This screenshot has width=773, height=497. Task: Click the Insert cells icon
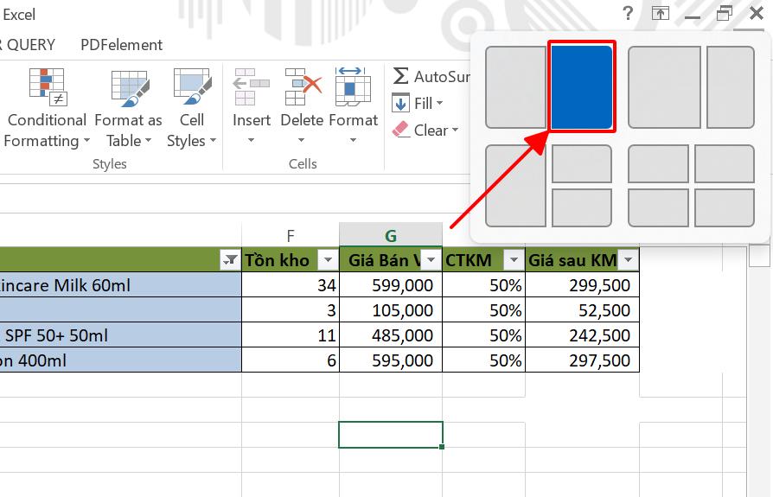click(252, 87)
